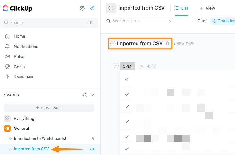Search spaces using magnifier icon
The image size is (235, 155).
[x=85, y=95]
